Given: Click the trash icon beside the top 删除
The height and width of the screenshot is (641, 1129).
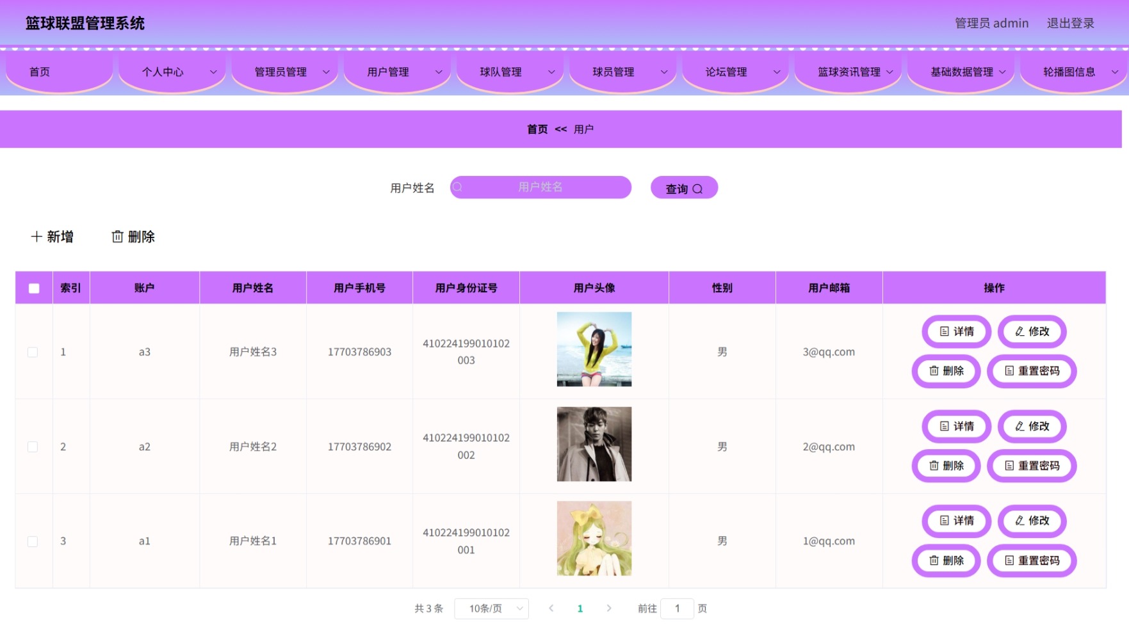Looking at the screenshot, I should (x=117, y=237).
